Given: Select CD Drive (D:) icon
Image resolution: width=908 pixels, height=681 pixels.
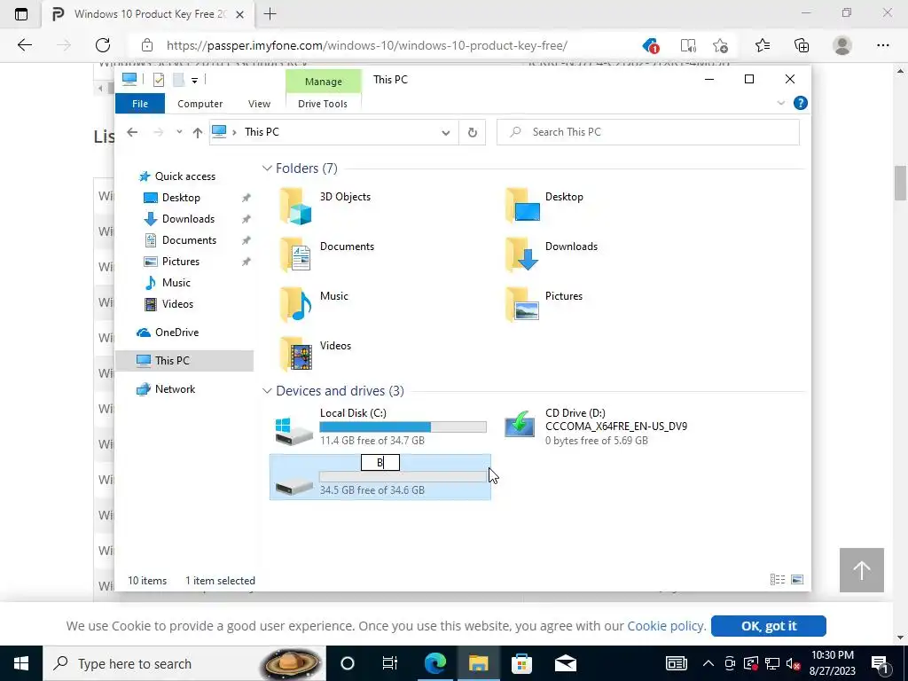Looking at the screenshot, I should pyautogui.click(x=520, y=425).
